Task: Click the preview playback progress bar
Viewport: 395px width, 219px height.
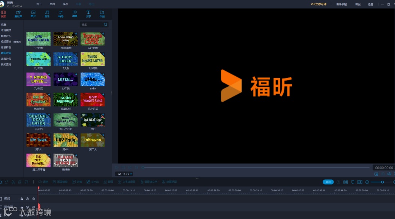Action: 256,167
